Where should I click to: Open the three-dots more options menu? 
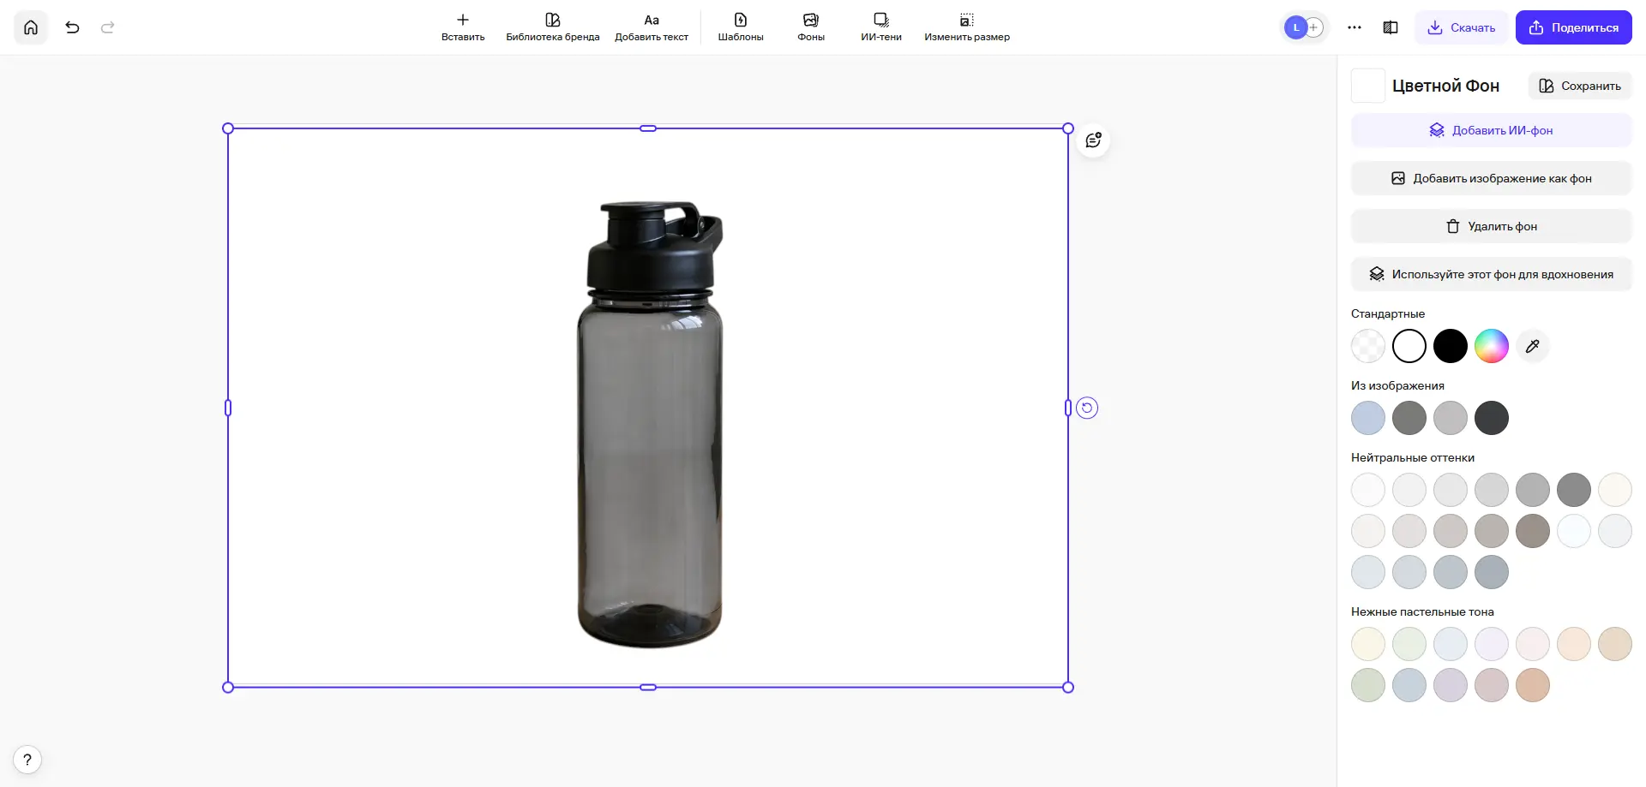[x=1355, y=27]
